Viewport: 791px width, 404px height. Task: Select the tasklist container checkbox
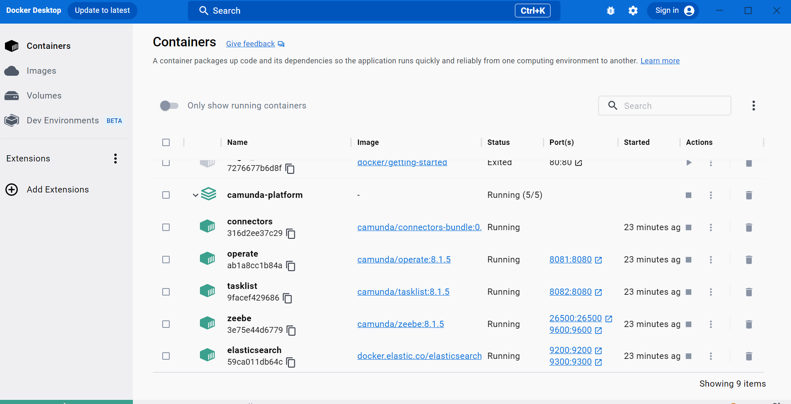[x=166, y=292]
